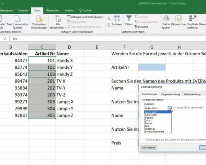Toggle the Zulassen dropdown arrow
206x165 pixels.
[170, 108]
